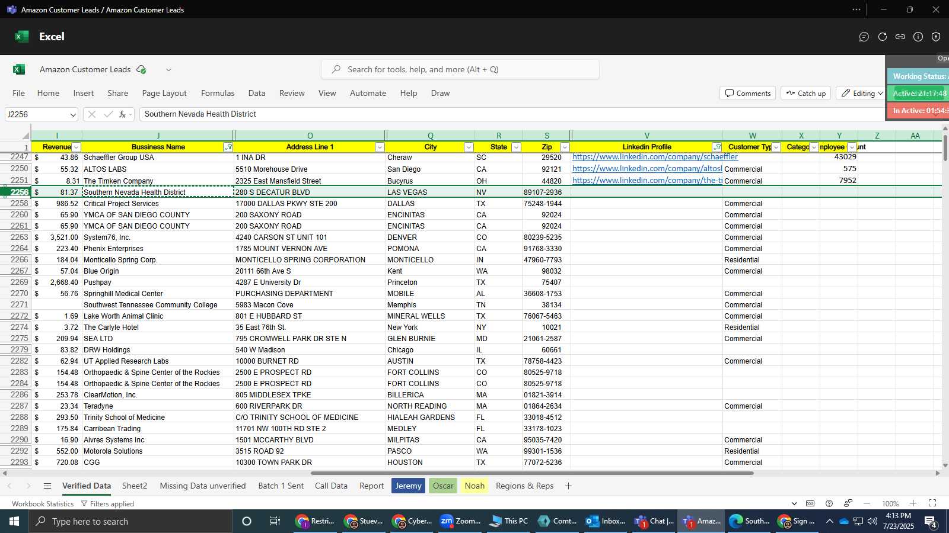
Task: Open the Data ribbon tab
Action: 257,93
